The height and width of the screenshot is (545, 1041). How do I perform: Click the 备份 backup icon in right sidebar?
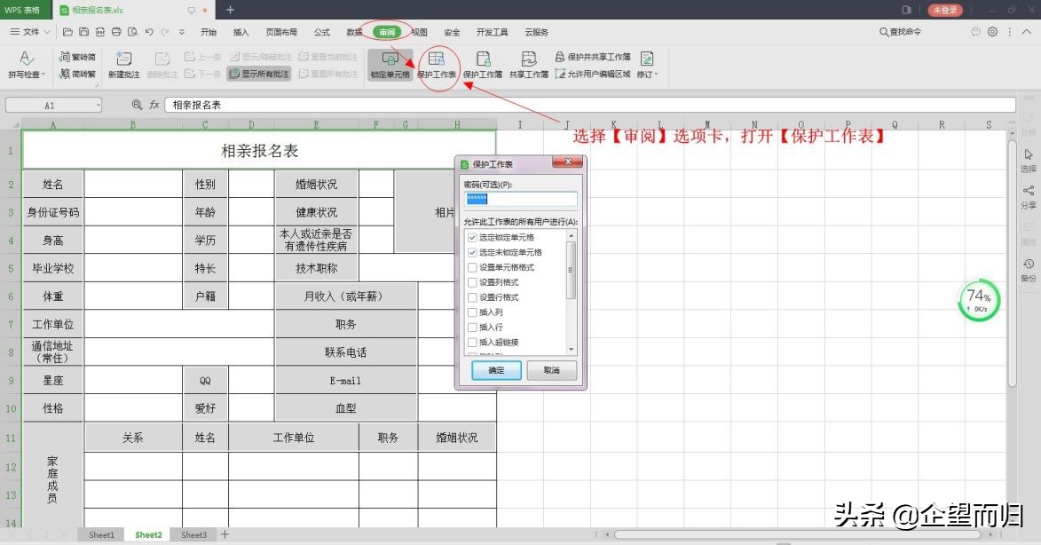(1029, 270)
